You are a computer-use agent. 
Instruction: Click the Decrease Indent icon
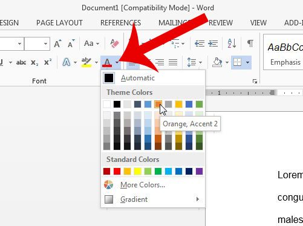coord(200,44)
